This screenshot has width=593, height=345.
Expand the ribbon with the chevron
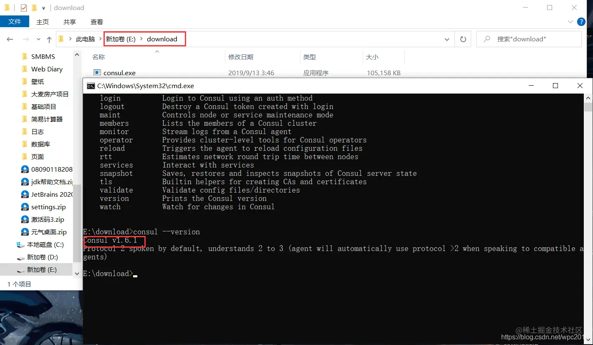coord(570,22)
